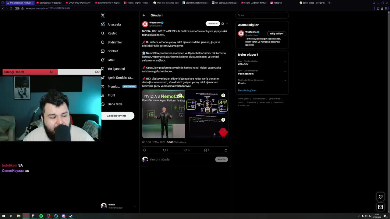This screenshot has width=390, height=219.
Task: Open the post's three-dot more menu
Action: tap(227, 23)
